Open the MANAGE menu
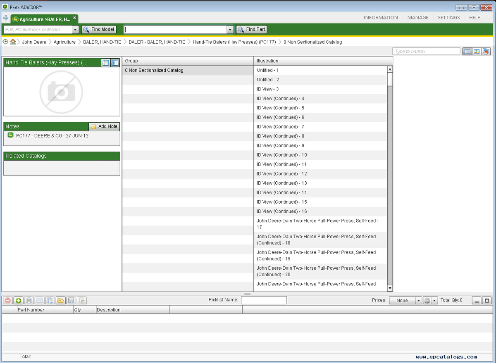Image resolution: width=496 pixels, height=363 pixels. (418, 18)
